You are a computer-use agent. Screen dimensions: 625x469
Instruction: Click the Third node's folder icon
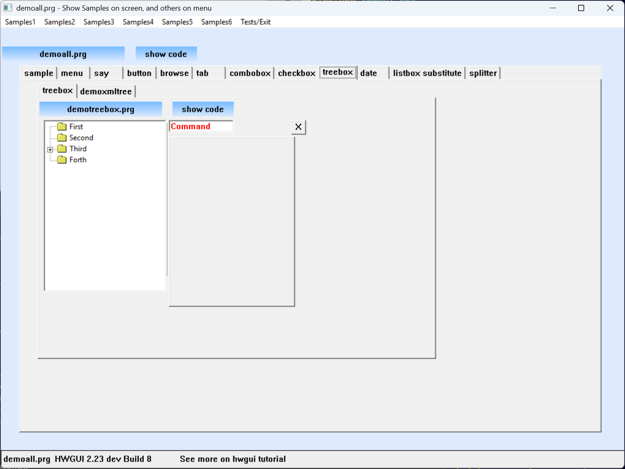pos(62,149)
